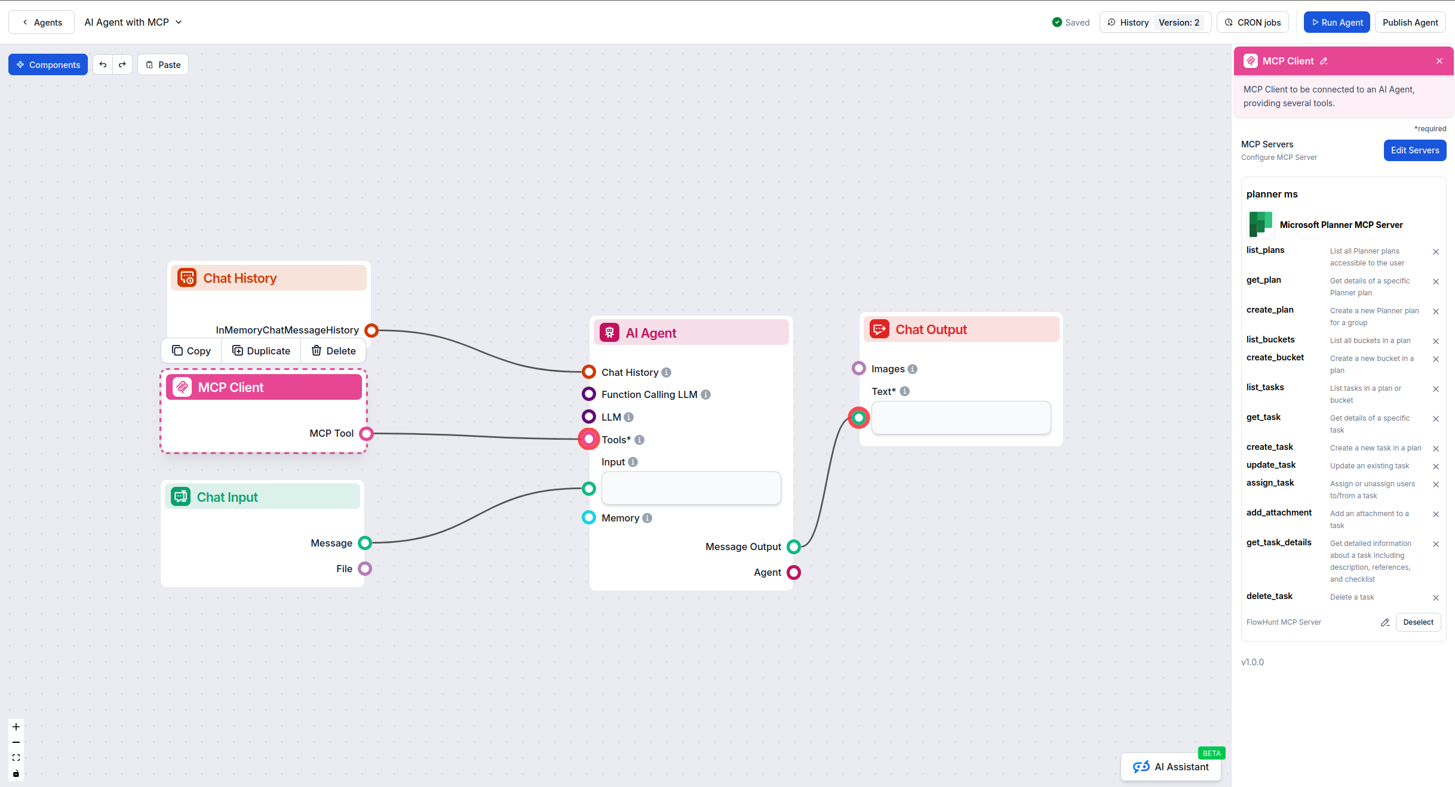Viewport: 1455px width, 787px height.
Task: Remove the delete_task tool
Action: (x=1436, y=597)
